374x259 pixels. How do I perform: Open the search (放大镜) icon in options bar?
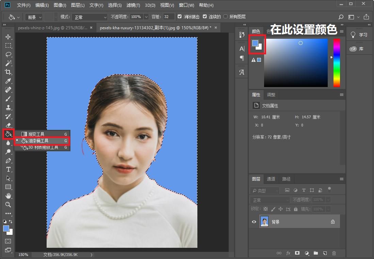[340, 16]
